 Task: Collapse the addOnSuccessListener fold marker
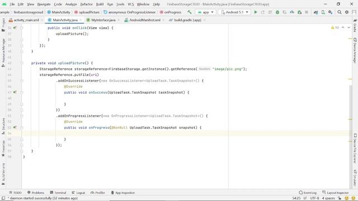pyautogui.click(x=22, y=80)
